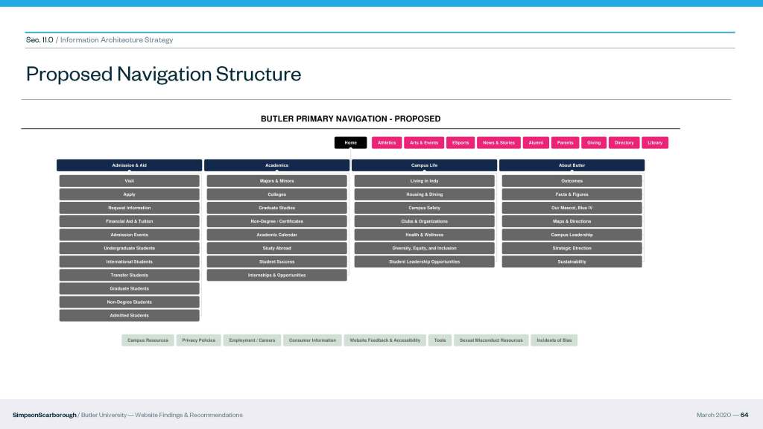Viewport: 763px width, 429px height.
Task: Open the Campus Resources footer link
Action: [148, 340]
